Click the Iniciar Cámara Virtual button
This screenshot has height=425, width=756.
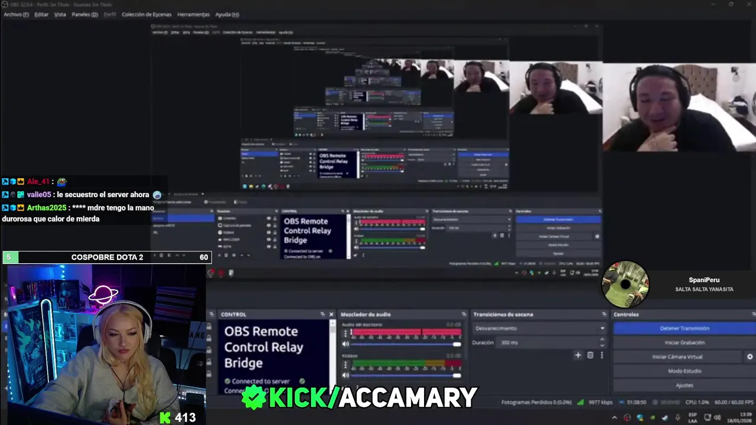point(677,357)
